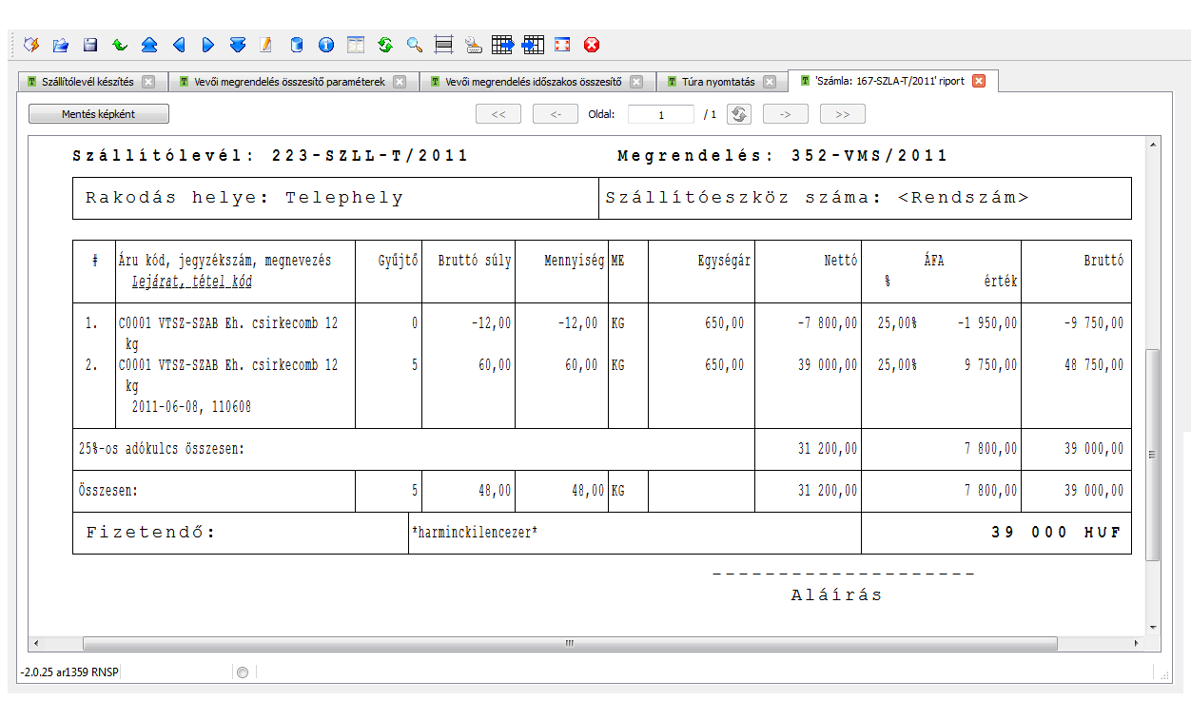This screenshot has height=701, width=1191.
Task: Click the magnifying glass search icon
Action: click(x=414, y=45)
